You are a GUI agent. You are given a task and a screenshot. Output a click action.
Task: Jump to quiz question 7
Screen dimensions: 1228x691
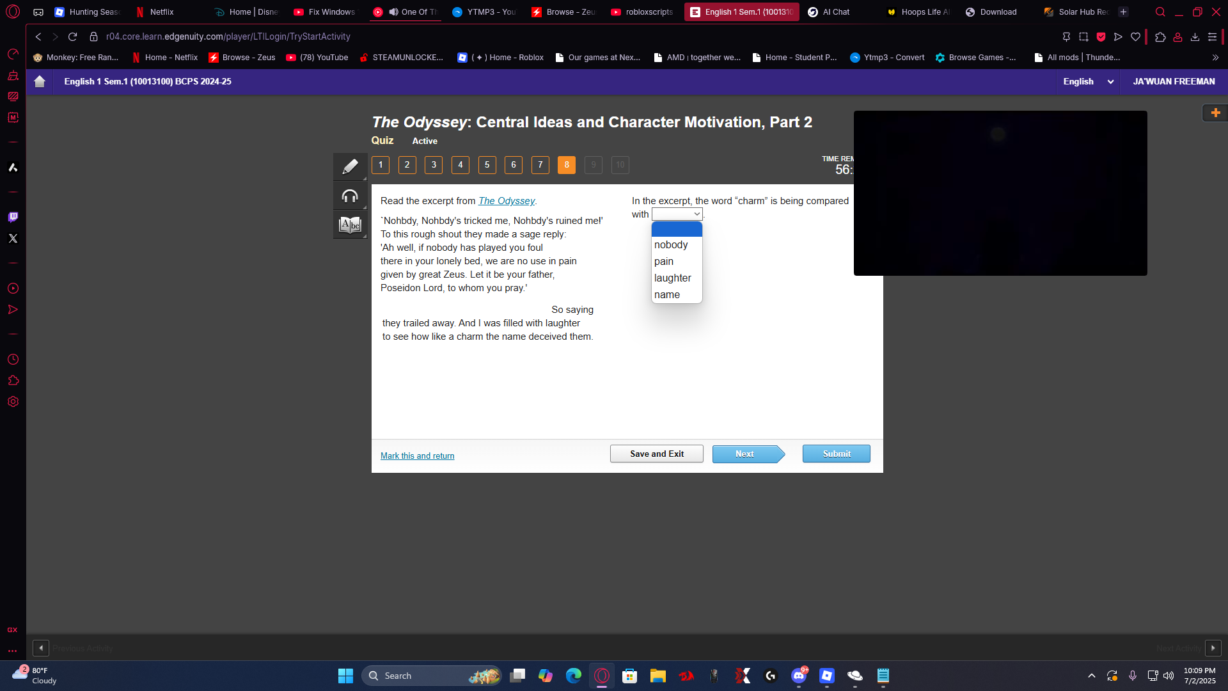point(540,165)
